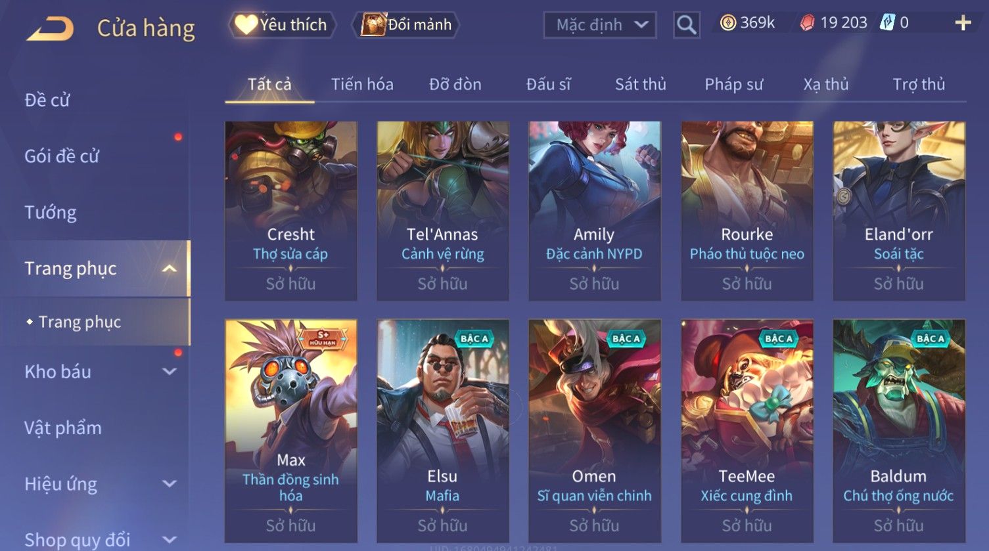Open Đổi mảnh chest exchange
Viewport: 989px width, 551px height.
(406, 25)
